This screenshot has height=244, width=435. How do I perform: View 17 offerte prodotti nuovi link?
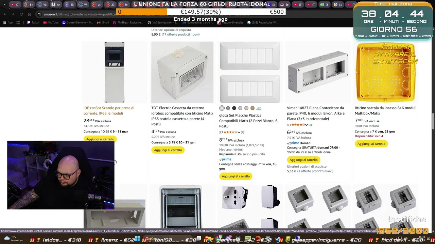pos(181,35)
